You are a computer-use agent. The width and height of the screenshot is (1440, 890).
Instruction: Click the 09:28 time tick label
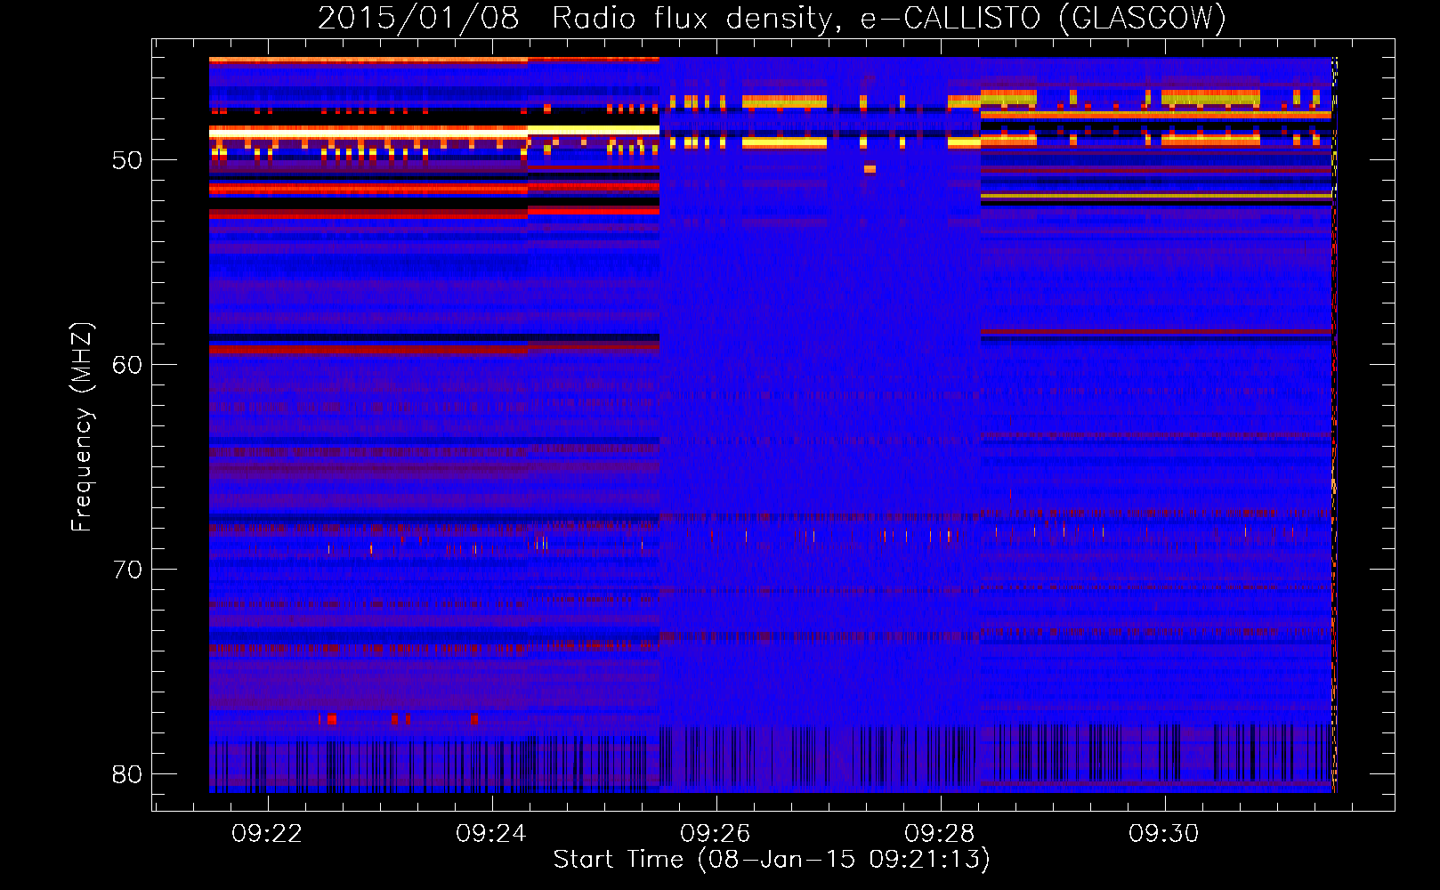tap(940, 833)
